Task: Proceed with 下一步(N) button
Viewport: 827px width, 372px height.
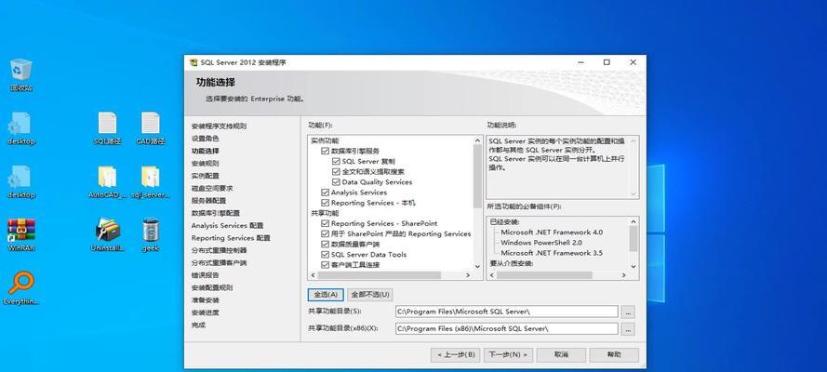Action: pyautogui.click(x=509, y=354)
